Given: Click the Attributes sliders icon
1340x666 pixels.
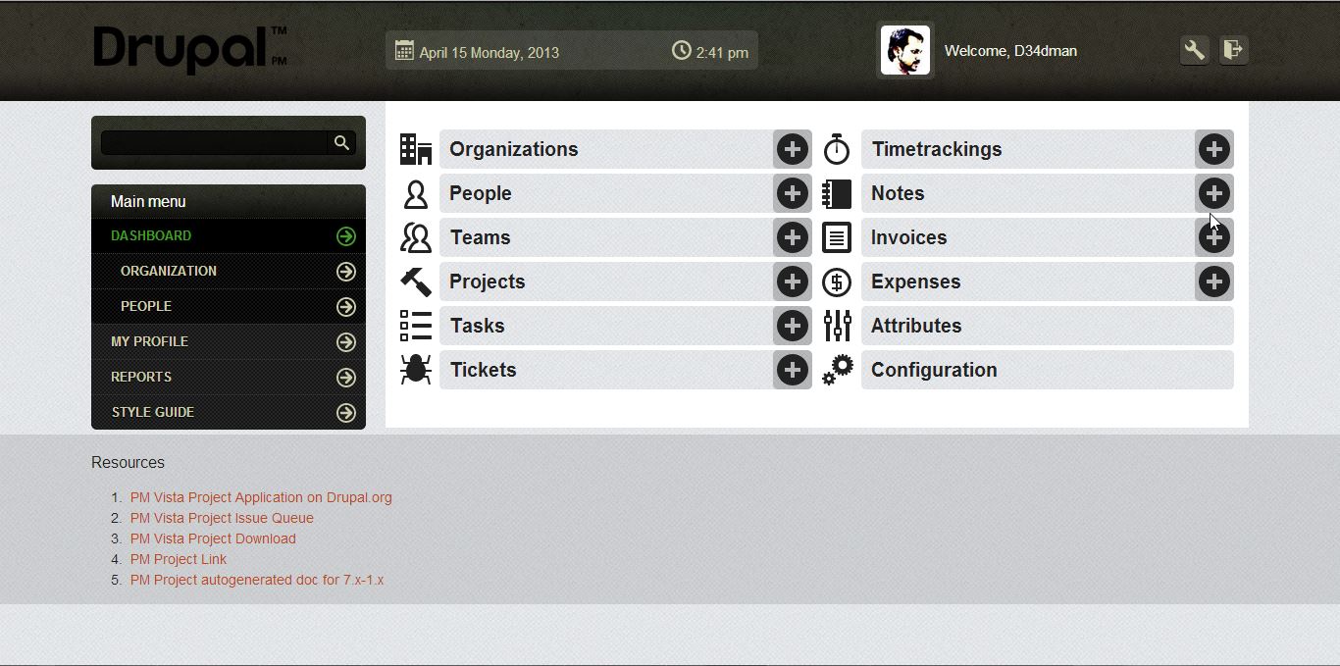Looking at the screenshot, I should (837, 326).
